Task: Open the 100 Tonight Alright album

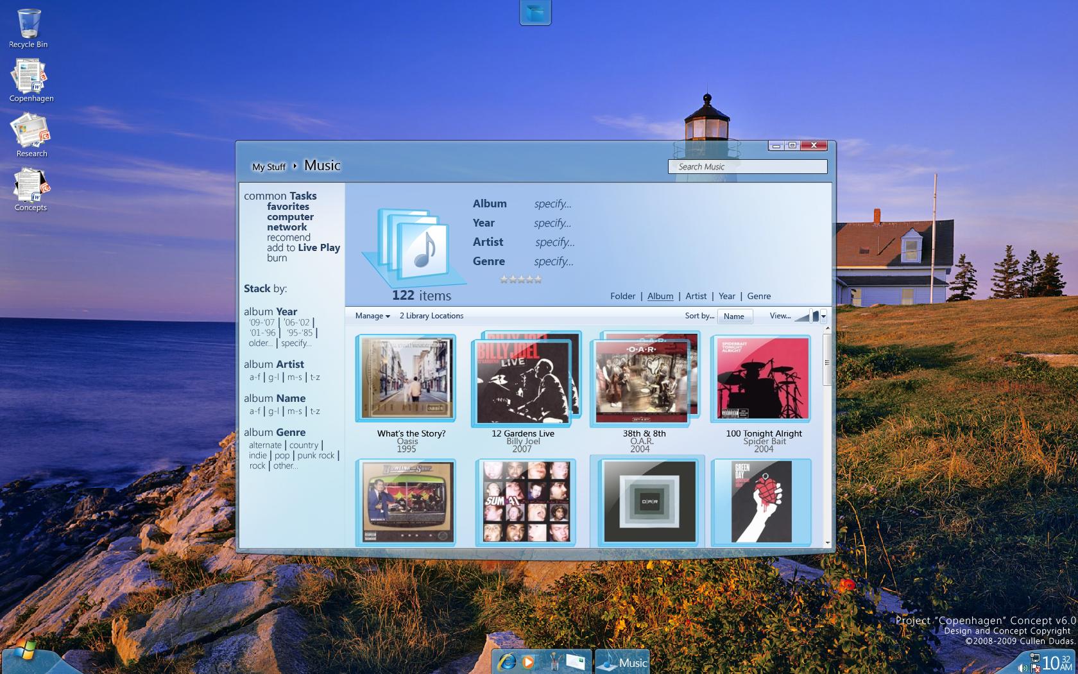Action: (x=761, y=379)
